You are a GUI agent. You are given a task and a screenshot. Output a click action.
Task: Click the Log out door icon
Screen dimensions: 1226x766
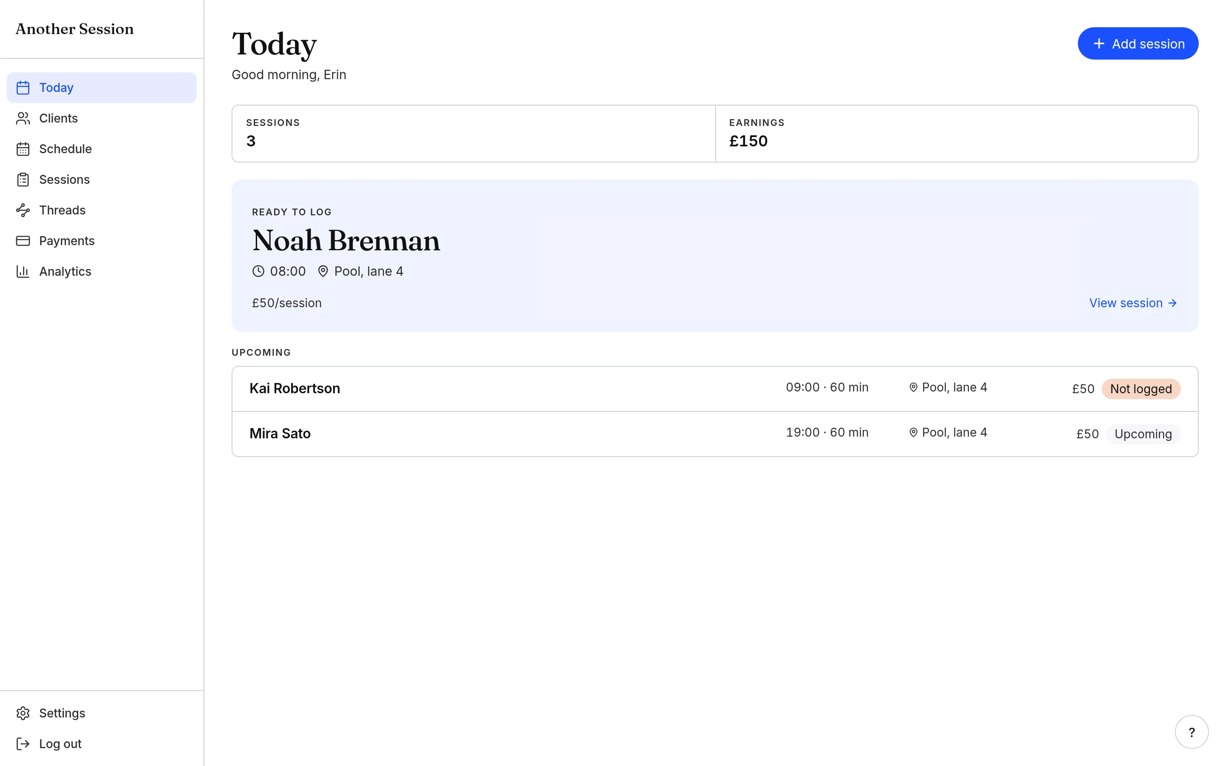click(23, 744)
